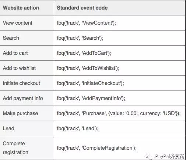
Task: Click the WeChat logo icon in watermark
Action: tap(149, 156)
